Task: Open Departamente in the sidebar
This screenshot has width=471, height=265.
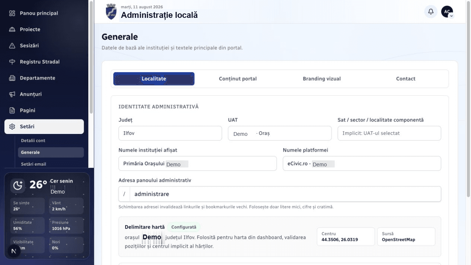Action: click(x=44, y=78)
